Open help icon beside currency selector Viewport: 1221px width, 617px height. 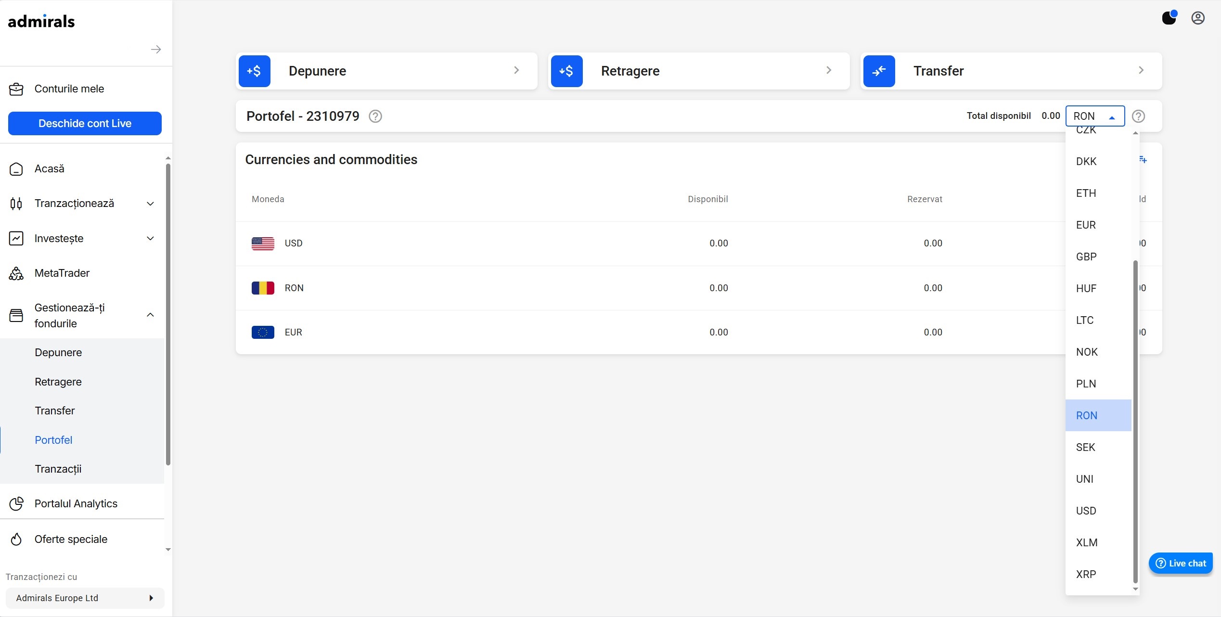(x=1138, y=116)
